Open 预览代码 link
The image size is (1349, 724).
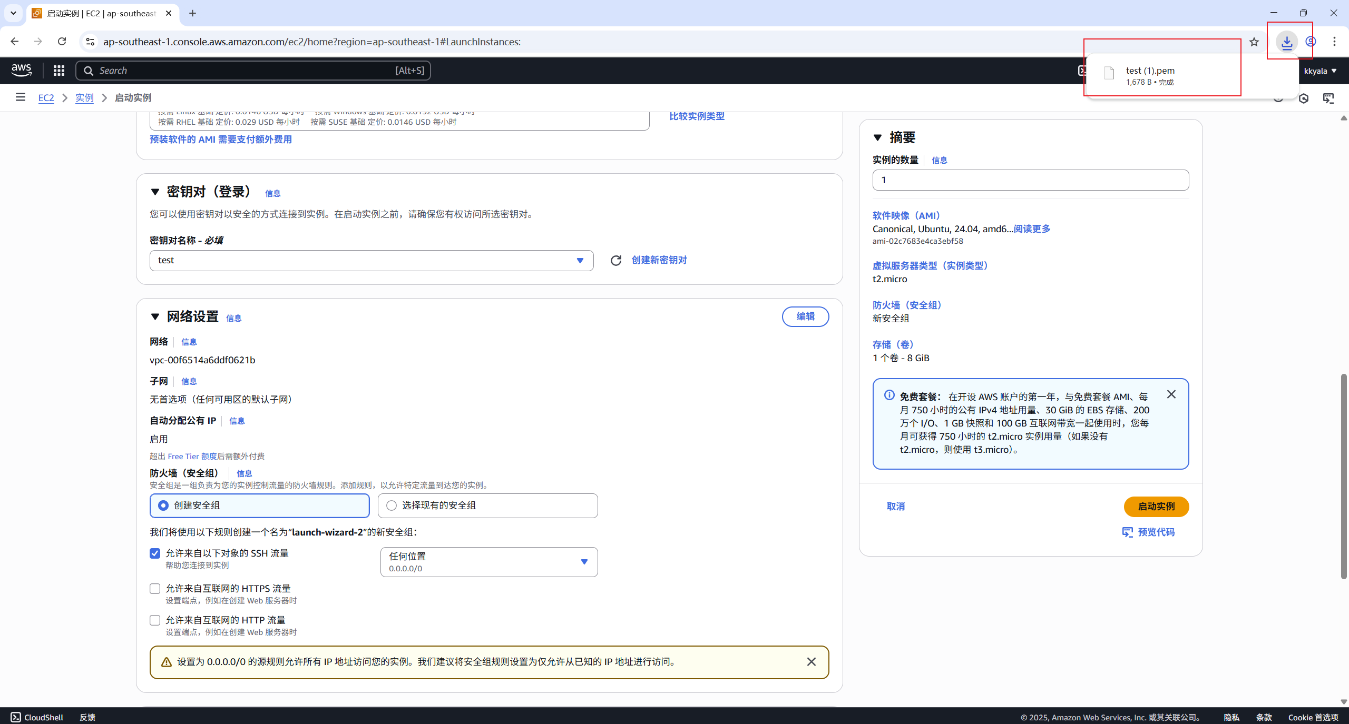click(1156, 532)
